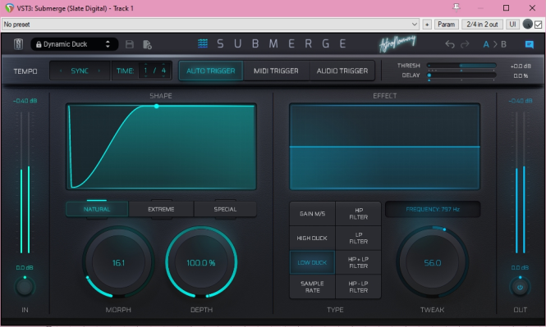The height and width of the screenshot is (327, 546).
Task: Copy A settings to B
Action: 494,44
